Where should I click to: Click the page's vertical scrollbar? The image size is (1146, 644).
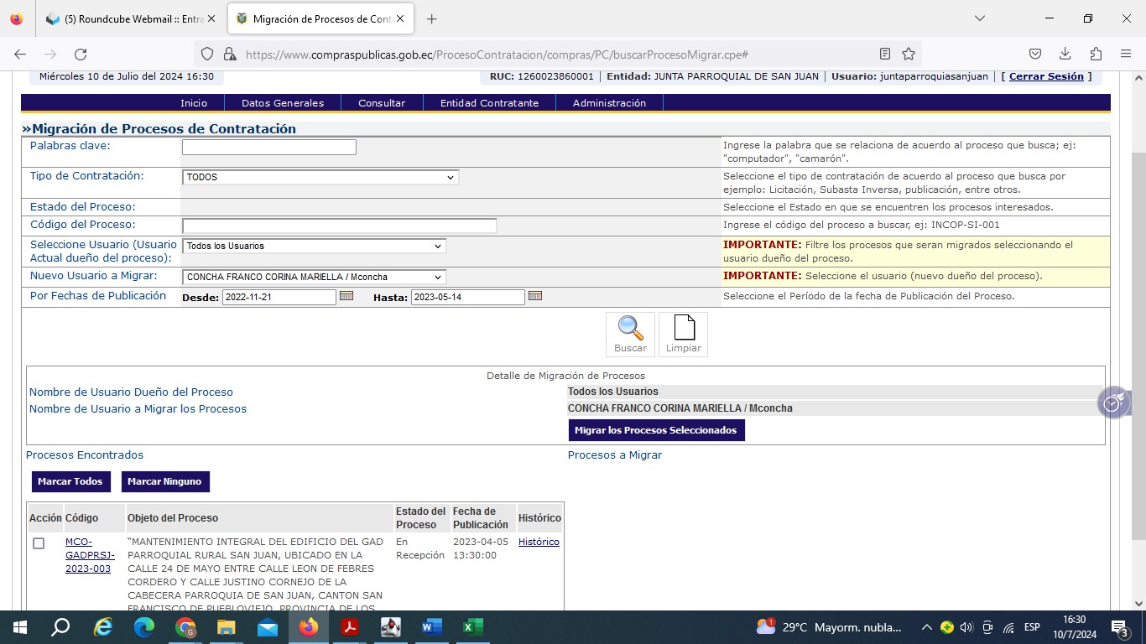pos(1138,335)
